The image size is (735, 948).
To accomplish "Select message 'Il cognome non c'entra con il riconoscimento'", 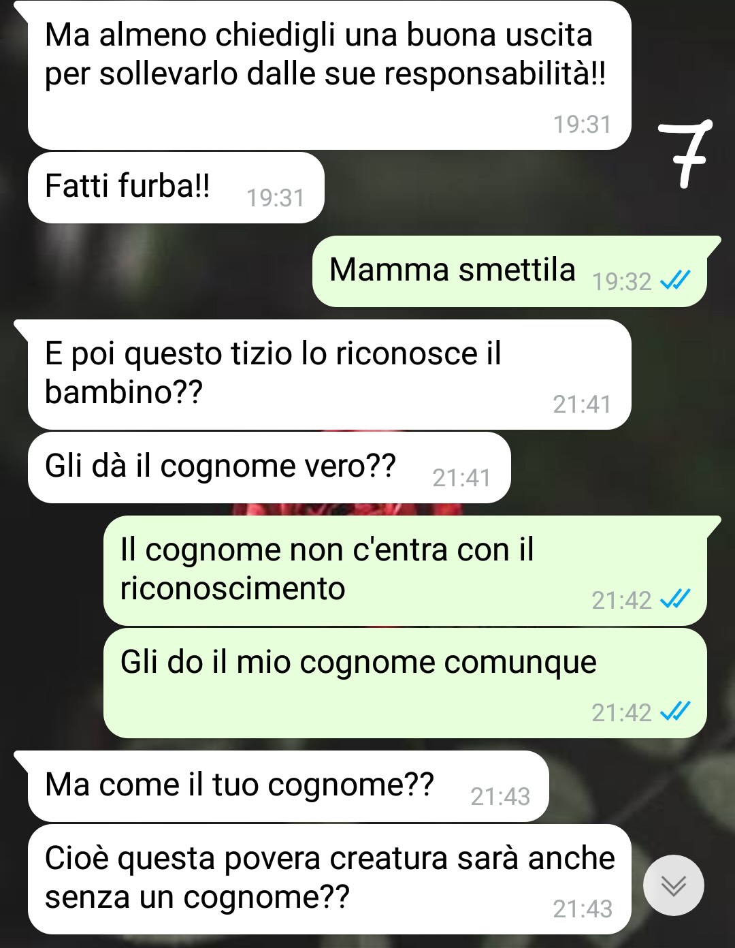I will (x=405, y=571).
